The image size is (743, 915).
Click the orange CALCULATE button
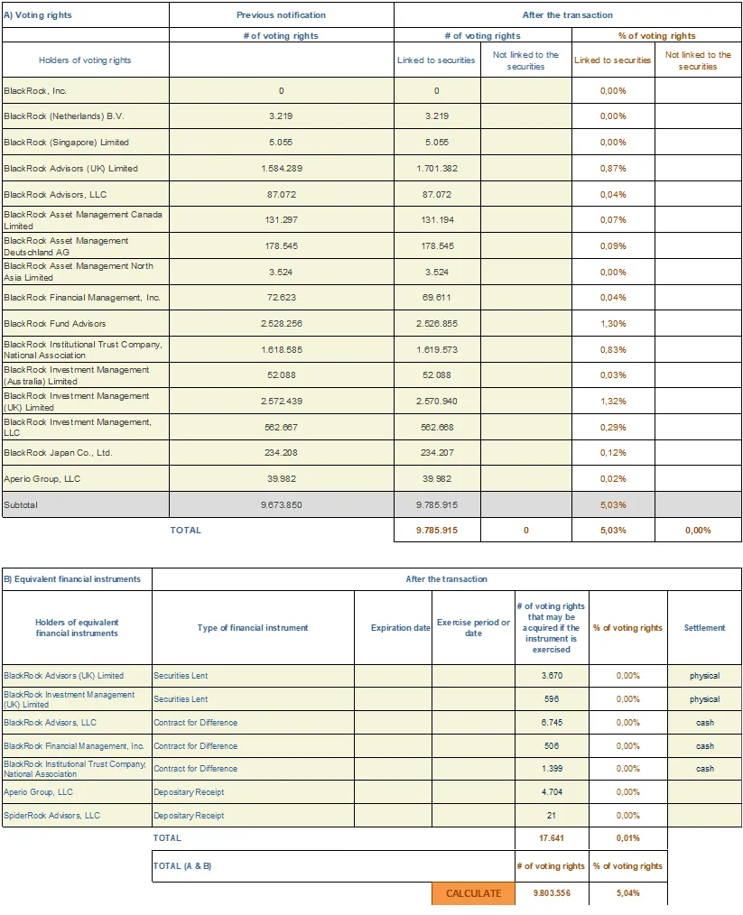click(x=473, y=893)
